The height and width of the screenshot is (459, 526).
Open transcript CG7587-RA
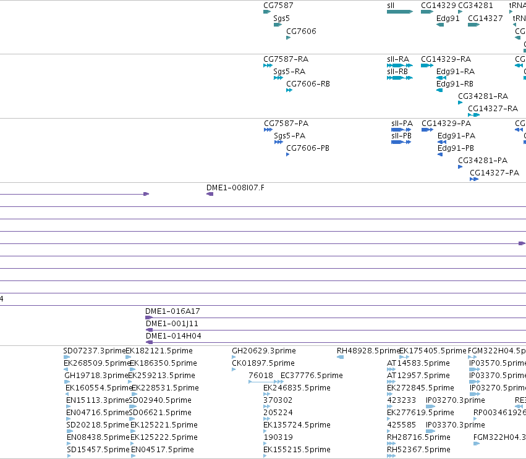coord(286,59)
